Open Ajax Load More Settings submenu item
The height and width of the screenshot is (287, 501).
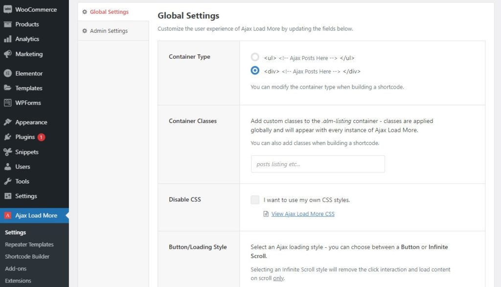(15, 232)
